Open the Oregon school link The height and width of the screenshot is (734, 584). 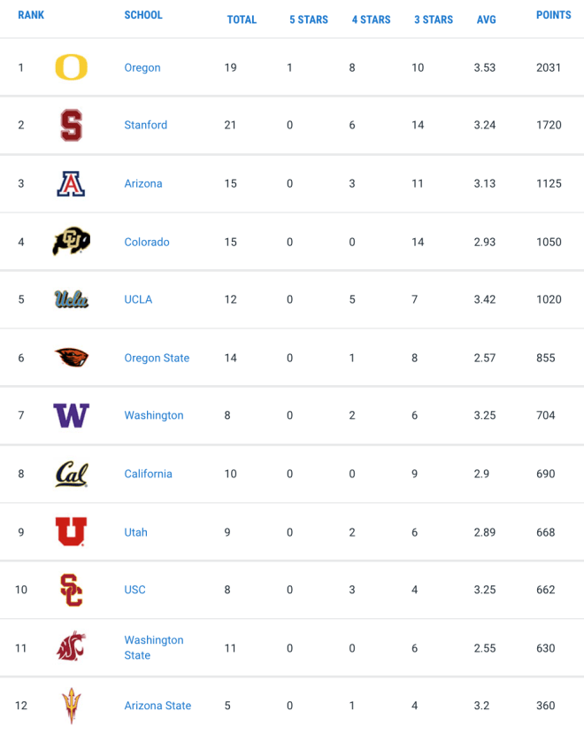[x=142, y=67]
